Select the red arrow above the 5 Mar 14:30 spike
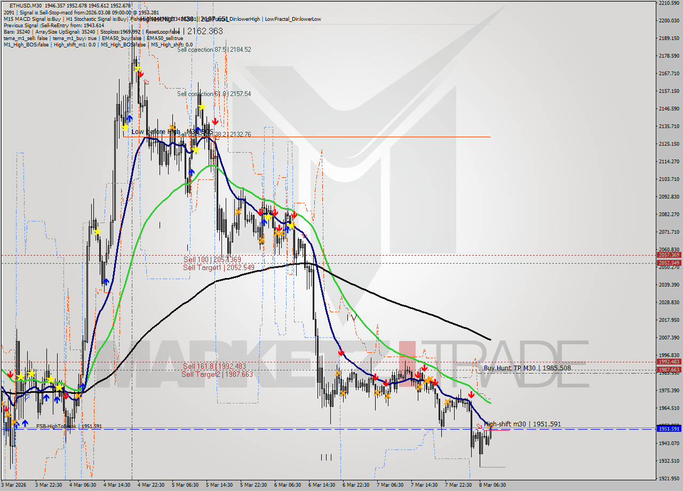This screenshot has height=491, width=683. click(x=215, y=121)
